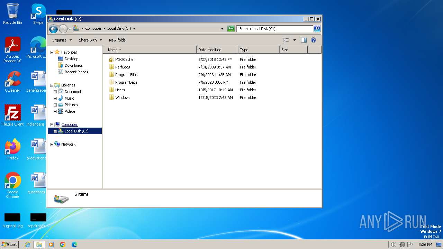Select Desktop in Favorites
The image size is (443, 249).
[71, 59]
